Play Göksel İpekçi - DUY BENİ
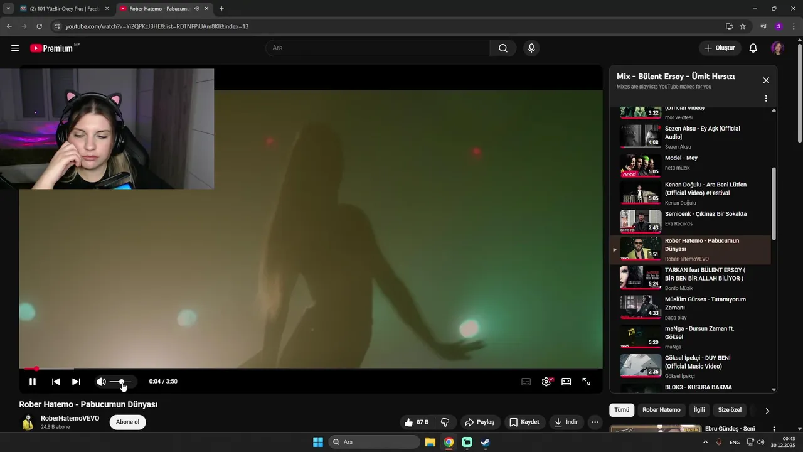The image size is (803, 452). [690, 367]
